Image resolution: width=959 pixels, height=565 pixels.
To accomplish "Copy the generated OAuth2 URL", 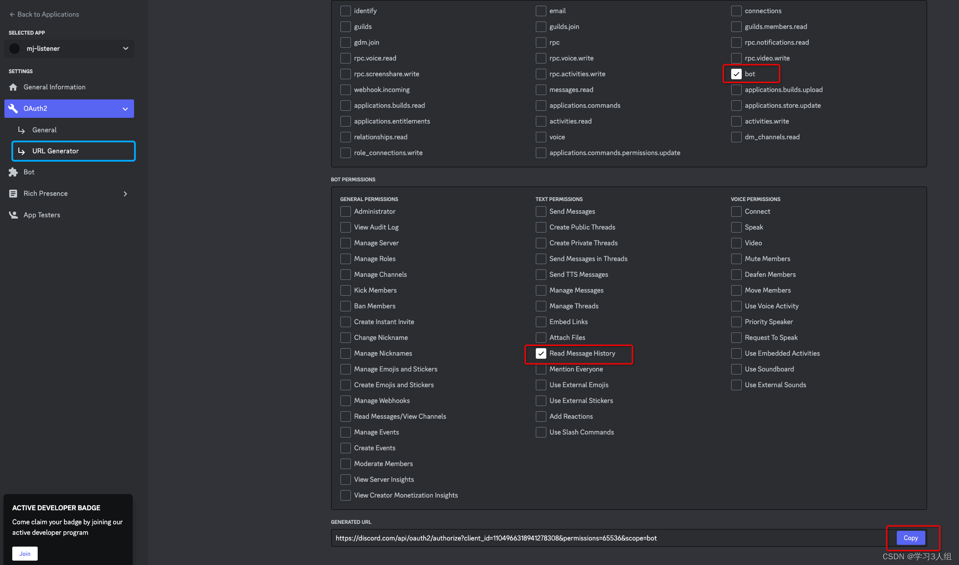I will click(x=910, y=538).
